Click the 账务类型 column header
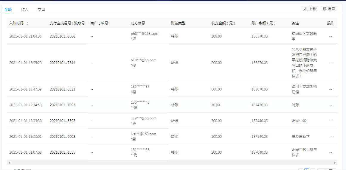The image size is (346, 170). 178,23
